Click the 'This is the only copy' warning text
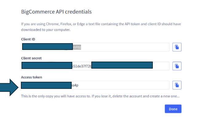 pos(100,96)
